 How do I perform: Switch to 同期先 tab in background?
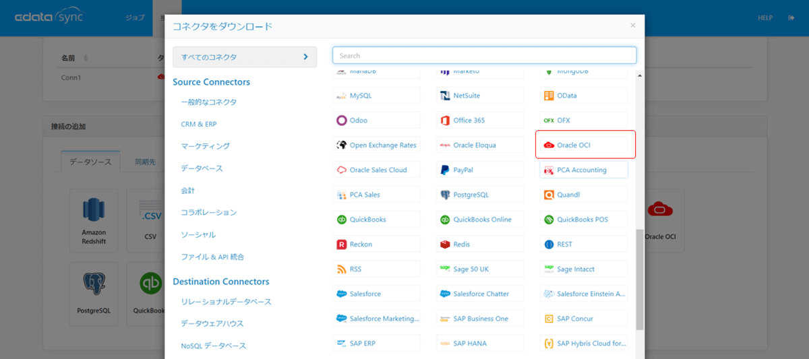pos(145,162)
